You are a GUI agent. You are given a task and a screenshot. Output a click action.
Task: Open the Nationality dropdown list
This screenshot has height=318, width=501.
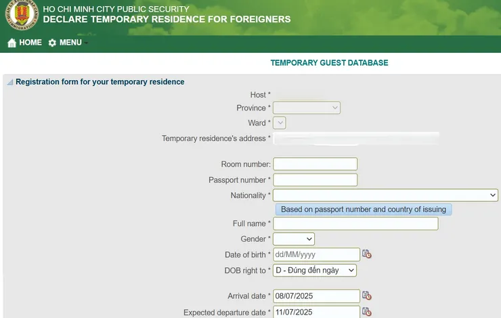[385, 195]
